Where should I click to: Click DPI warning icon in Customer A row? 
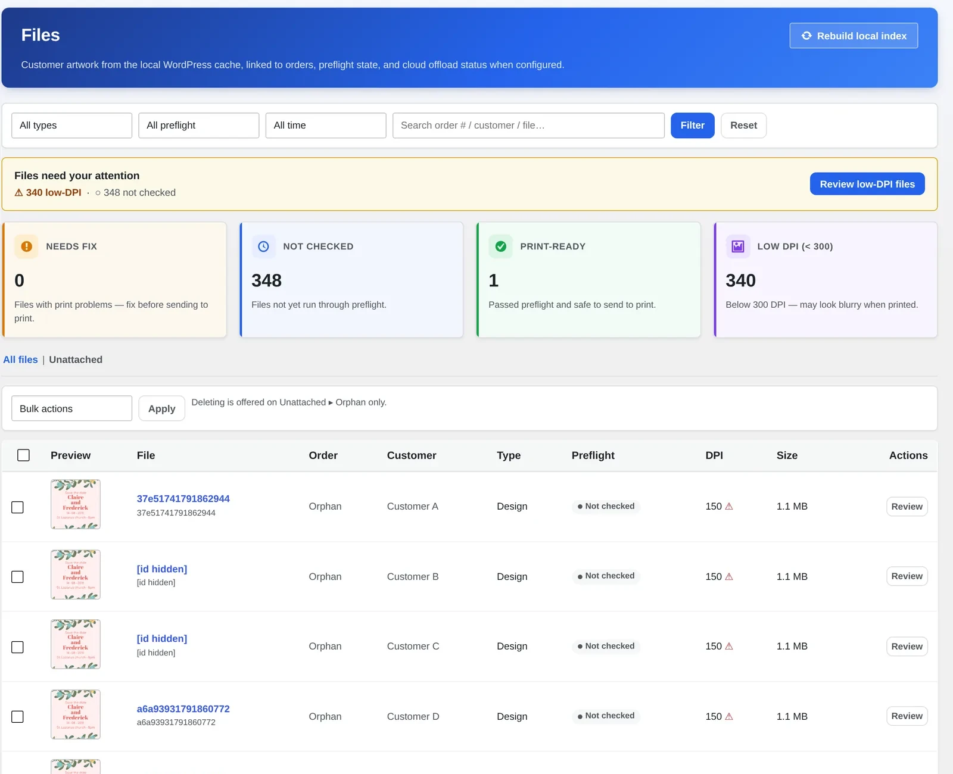tap(729, 507)
